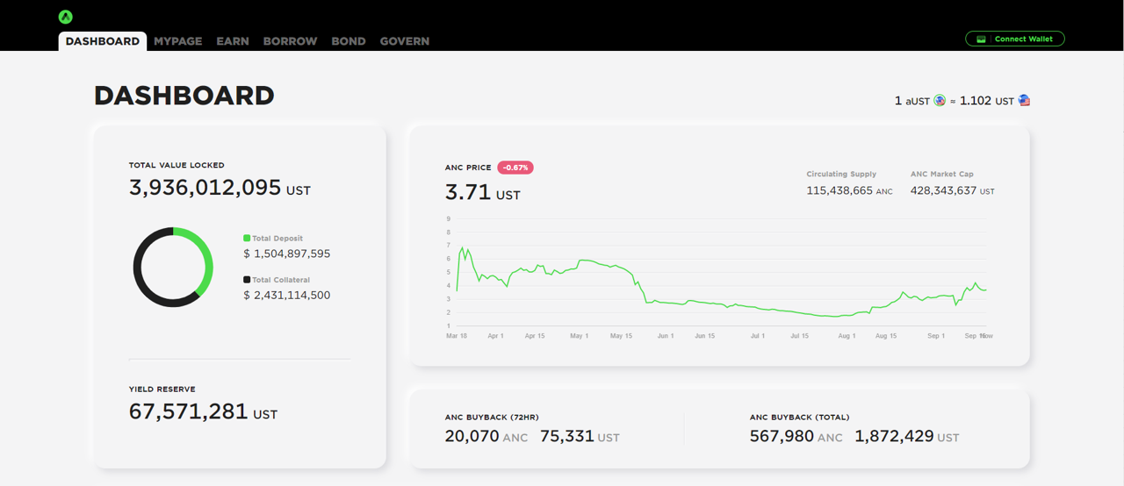Open the DASHBOARD tab

click(103, 41)
